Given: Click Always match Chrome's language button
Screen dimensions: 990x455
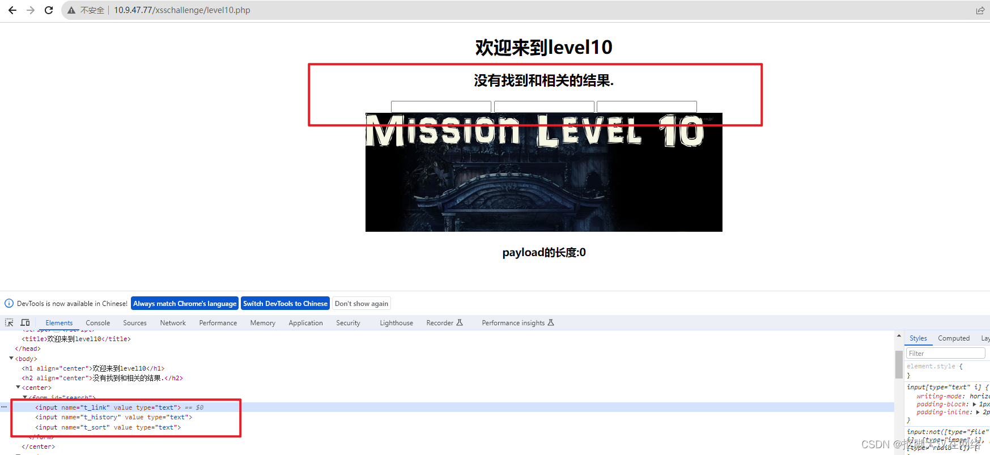Looking at the screenshot, I should pyautogui.click(x=185, y=303).
